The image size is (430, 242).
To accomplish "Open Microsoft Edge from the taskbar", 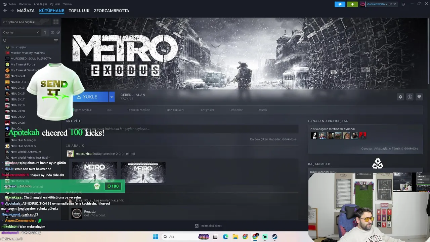I will tap(225, 237).
